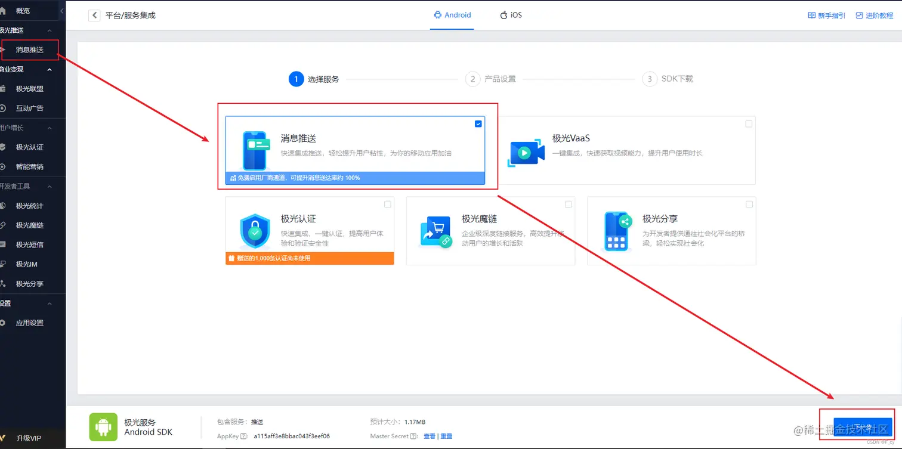This screenshot has height=449, width=902.
Task: Click the icon beside 互动广告
Action: pos(3,108)
